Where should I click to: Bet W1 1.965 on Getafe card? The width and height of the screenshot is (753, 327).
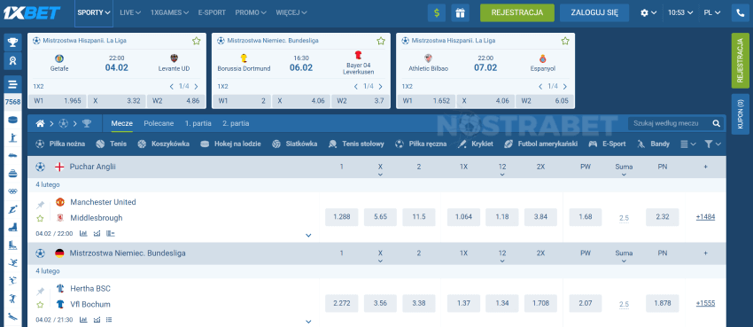(58, 101)
